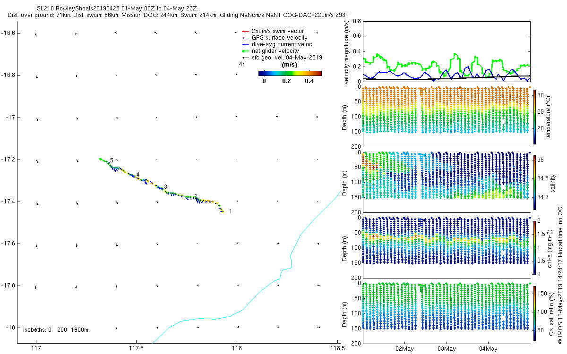The image size is (567, 354).
Task: Click the temperature colorbar
Action: [534, 117]
